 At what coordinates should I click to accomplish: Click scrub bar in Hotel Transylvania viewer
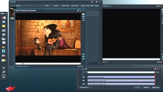[48, 64]
